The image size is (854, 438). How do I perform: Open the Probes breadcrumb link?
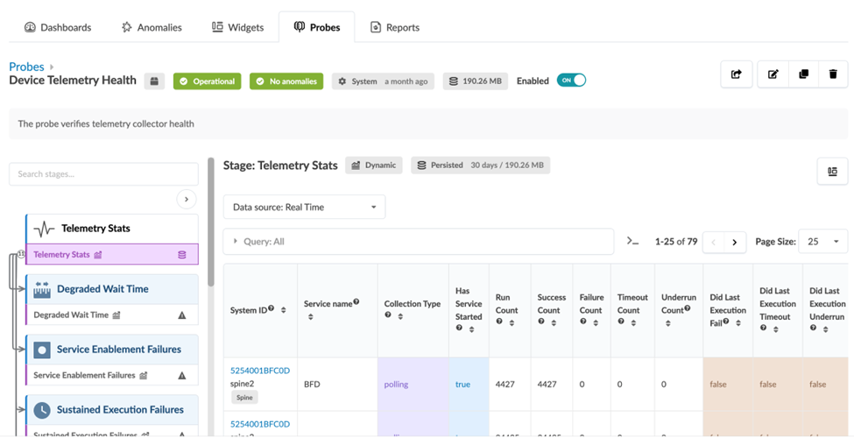pyautogui.click(x=26, y=67)
